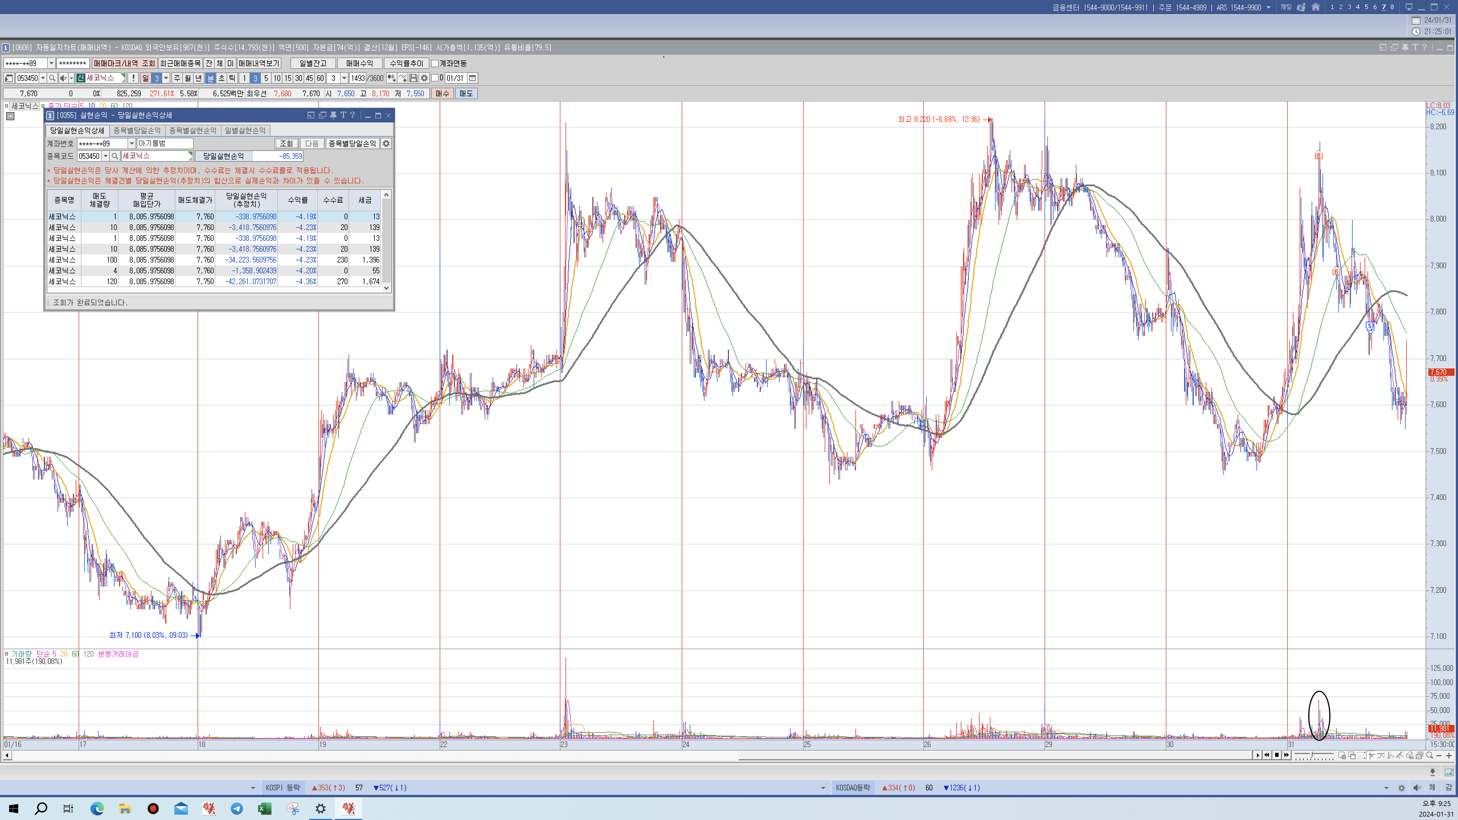Viewport: 1458px width, 820px height.
Task: Open chart settings gear next to save icon
Action: [424, 78]
